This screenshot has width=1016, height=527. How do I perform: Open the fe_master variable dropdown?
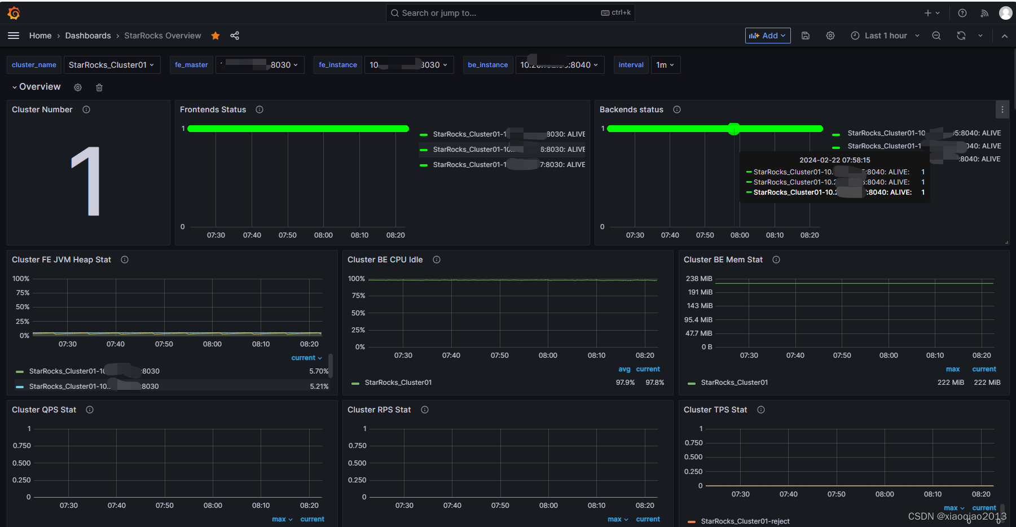(260, 65)
